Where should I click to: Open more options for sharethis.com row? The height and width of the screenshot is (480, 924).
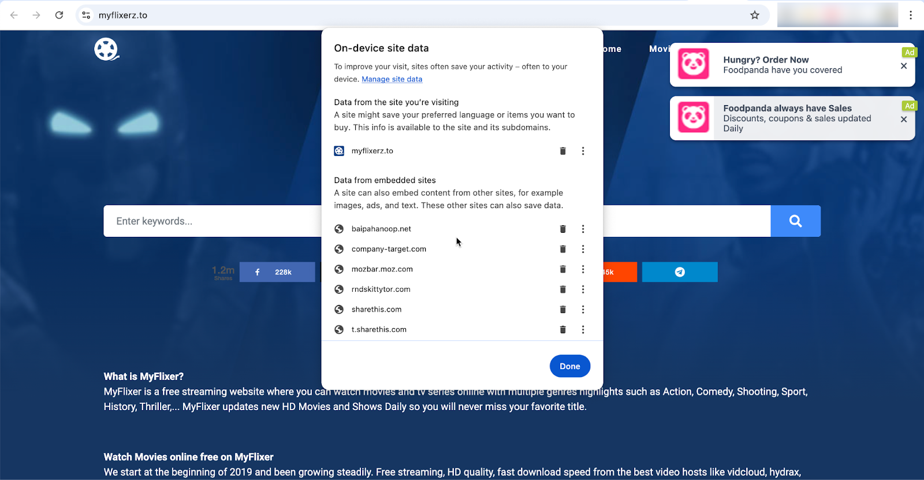[x=583, y=310]
